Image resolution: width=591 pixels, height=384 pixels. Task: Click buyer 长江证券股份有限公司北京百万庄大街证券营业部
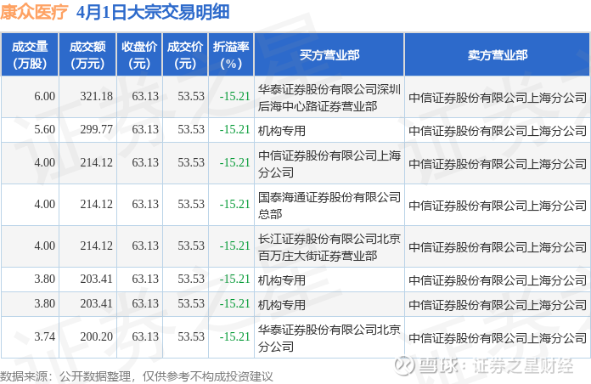tap(329, 247)
